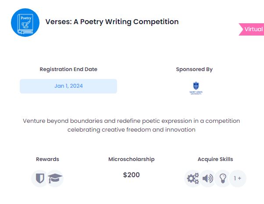
Task: Click the Sponsored By heading
Action: click(194, 69)
